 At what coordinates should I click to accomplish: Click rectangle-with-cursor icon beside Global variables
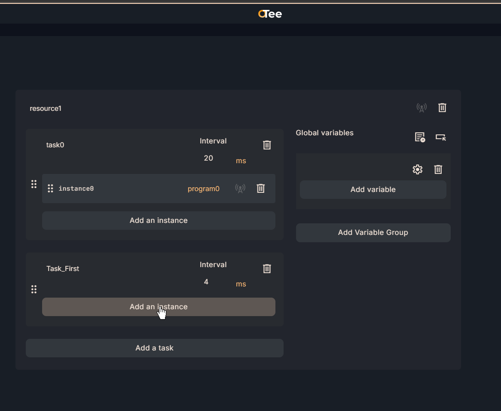pos(440,137)
